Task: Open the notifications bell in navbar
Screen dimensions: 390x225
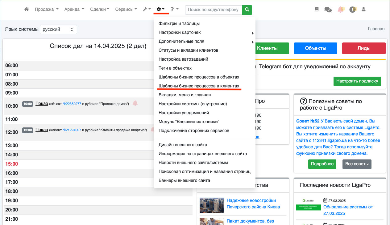Action: click(340, 10)
